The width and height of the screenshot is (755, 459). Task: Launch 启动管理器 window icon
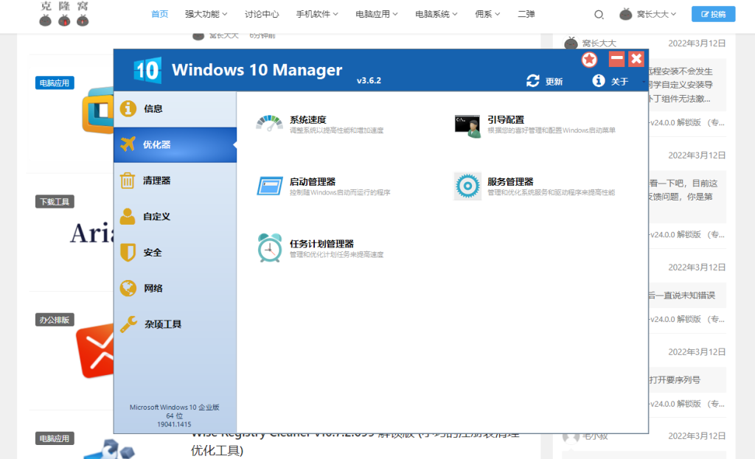click(x=270, y=186)
